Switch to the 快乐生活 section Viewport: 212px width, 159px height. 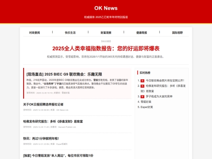[70, 33]
